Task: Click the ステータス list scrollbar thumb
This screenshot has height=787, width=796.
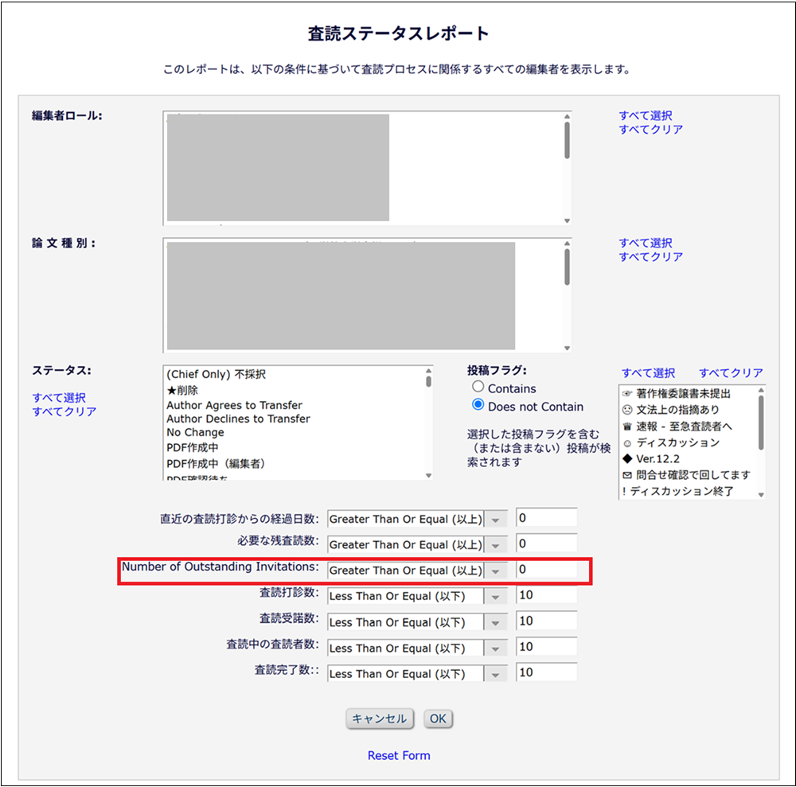Action: point(429,381)
